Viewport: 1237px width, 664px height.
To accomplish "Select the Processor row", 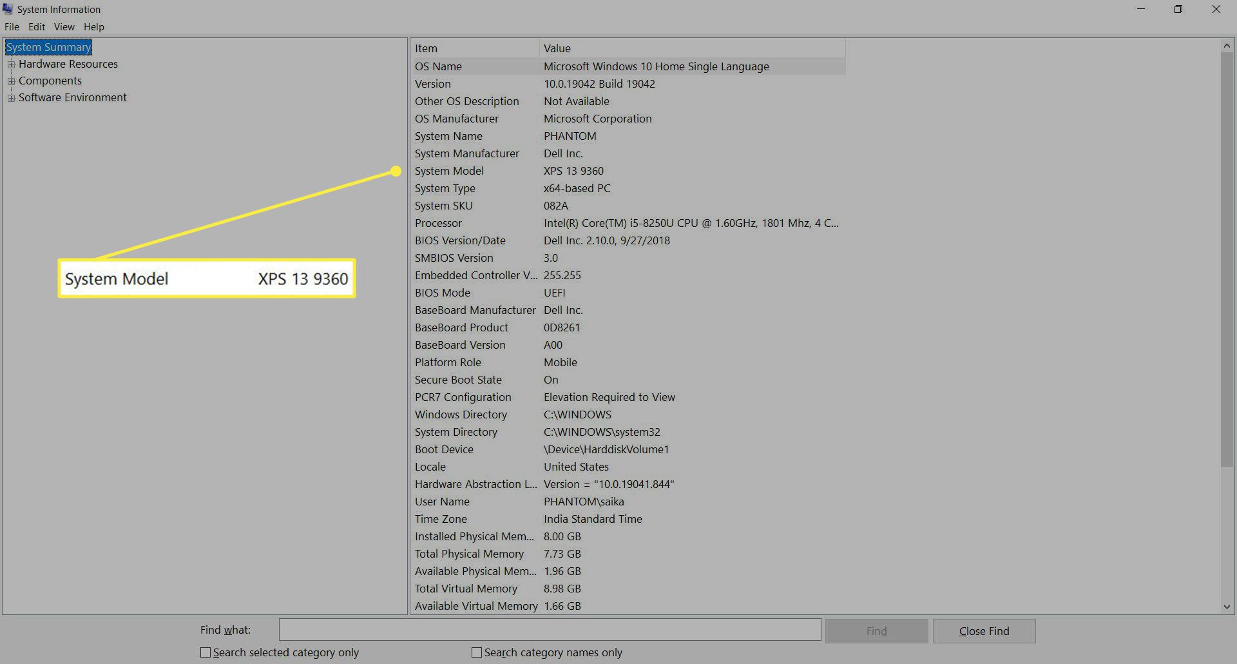I will point(628,223).
